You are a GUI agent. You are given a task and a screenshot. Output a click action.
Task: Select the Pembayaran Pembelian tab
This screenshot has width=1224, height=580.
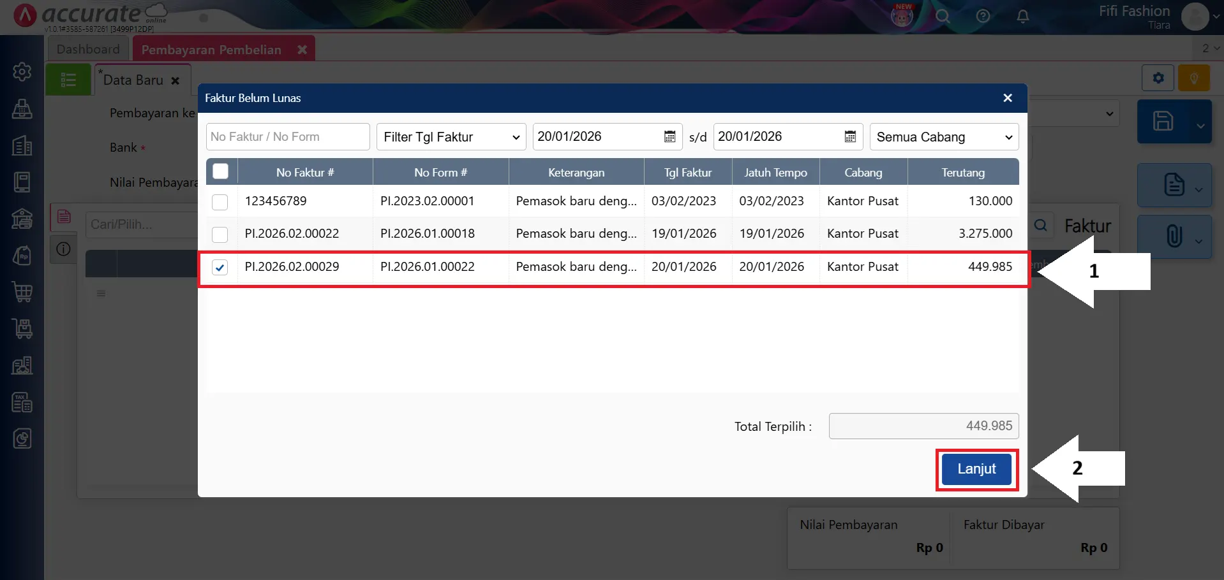coord(211,50)
